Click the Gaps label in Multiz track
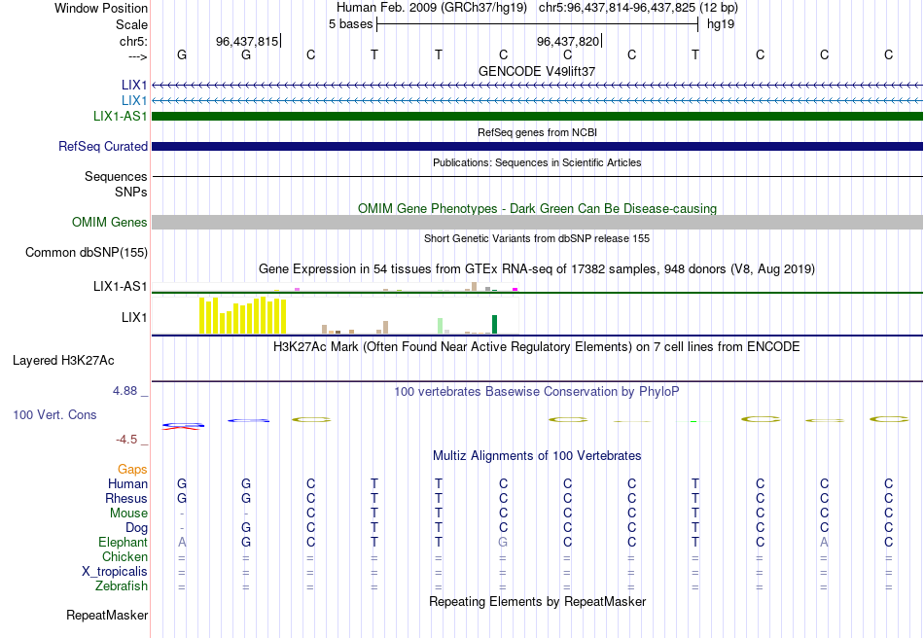This screenshot has height=638, width=924. 132,469
